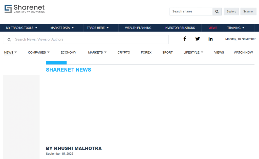Expand the Companies category menu
259x159 pixels.
tap(39, 53)
